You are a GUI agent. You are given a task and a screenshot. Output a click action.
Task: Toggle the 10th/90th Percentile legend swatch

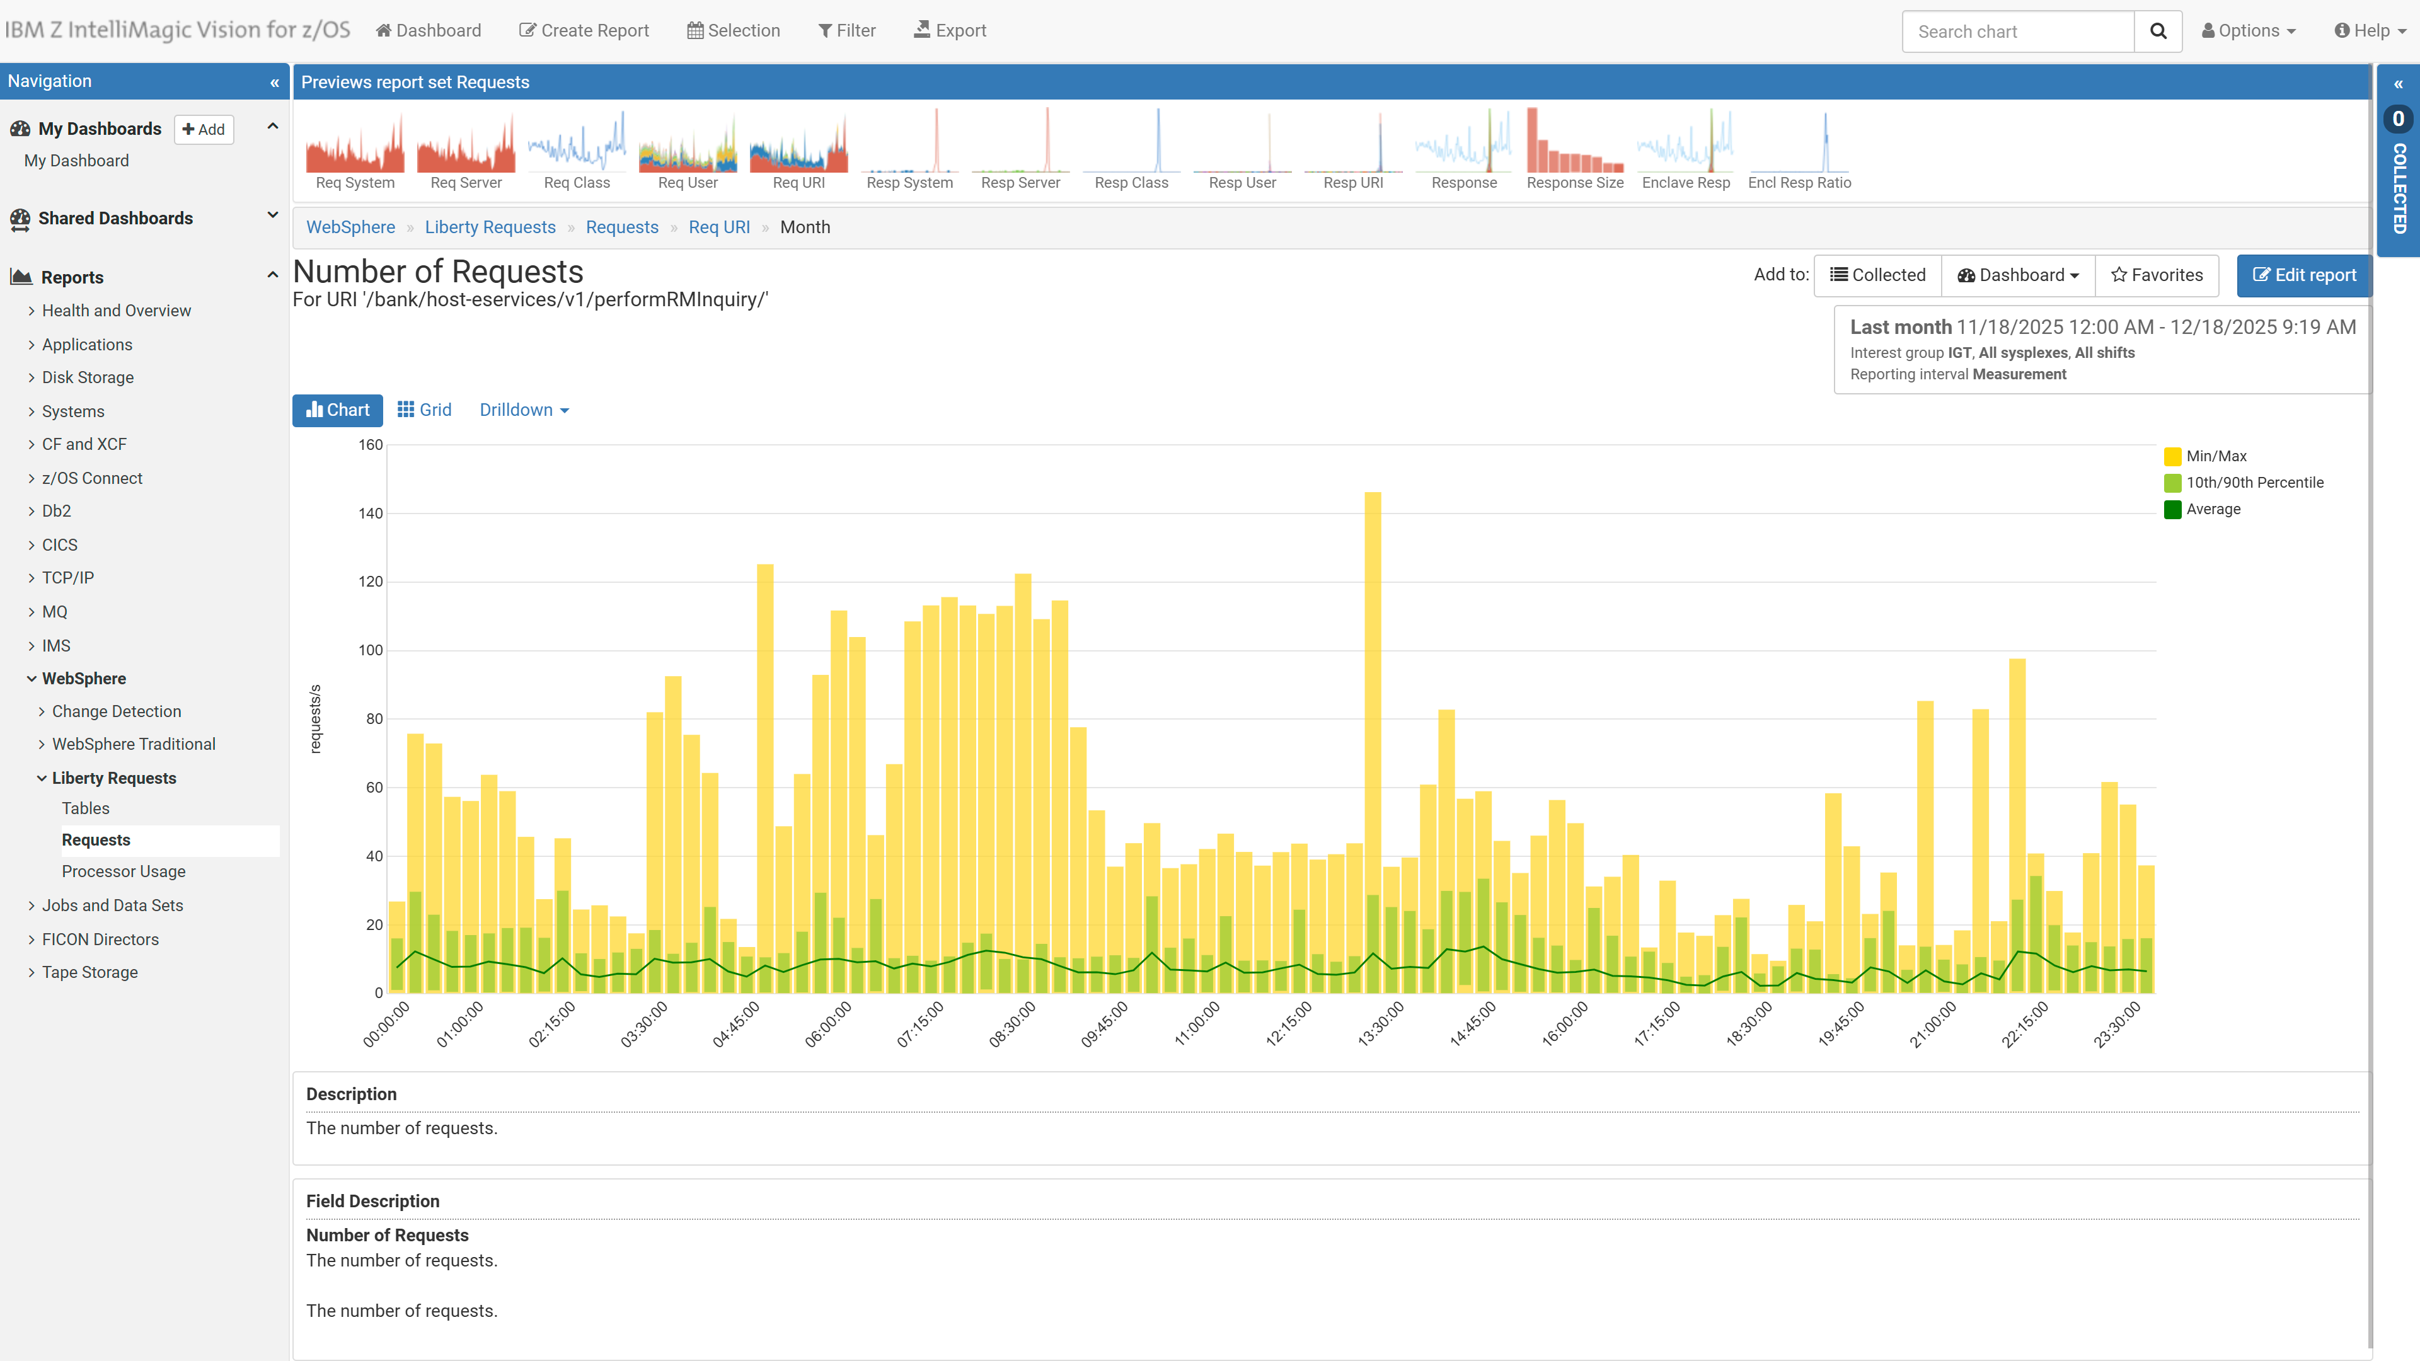coord(2172,483)
